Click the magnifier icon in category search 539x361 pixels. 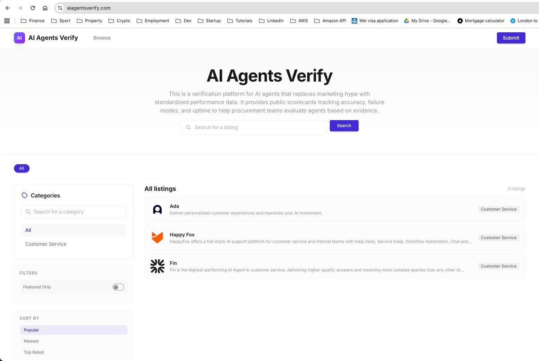(x=28, y=212)
